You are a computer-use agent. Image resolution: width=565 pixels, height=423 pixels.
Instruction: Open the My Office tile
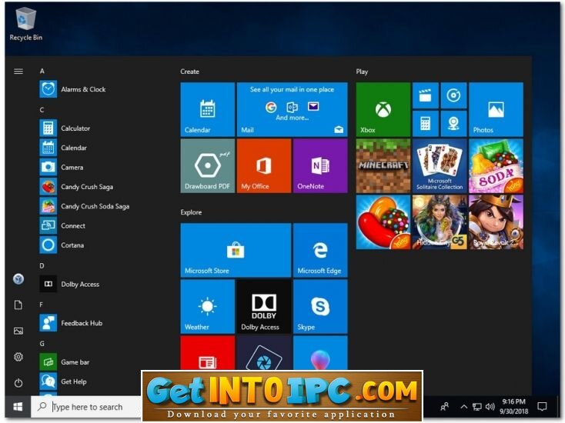click(x=264, y=165)
